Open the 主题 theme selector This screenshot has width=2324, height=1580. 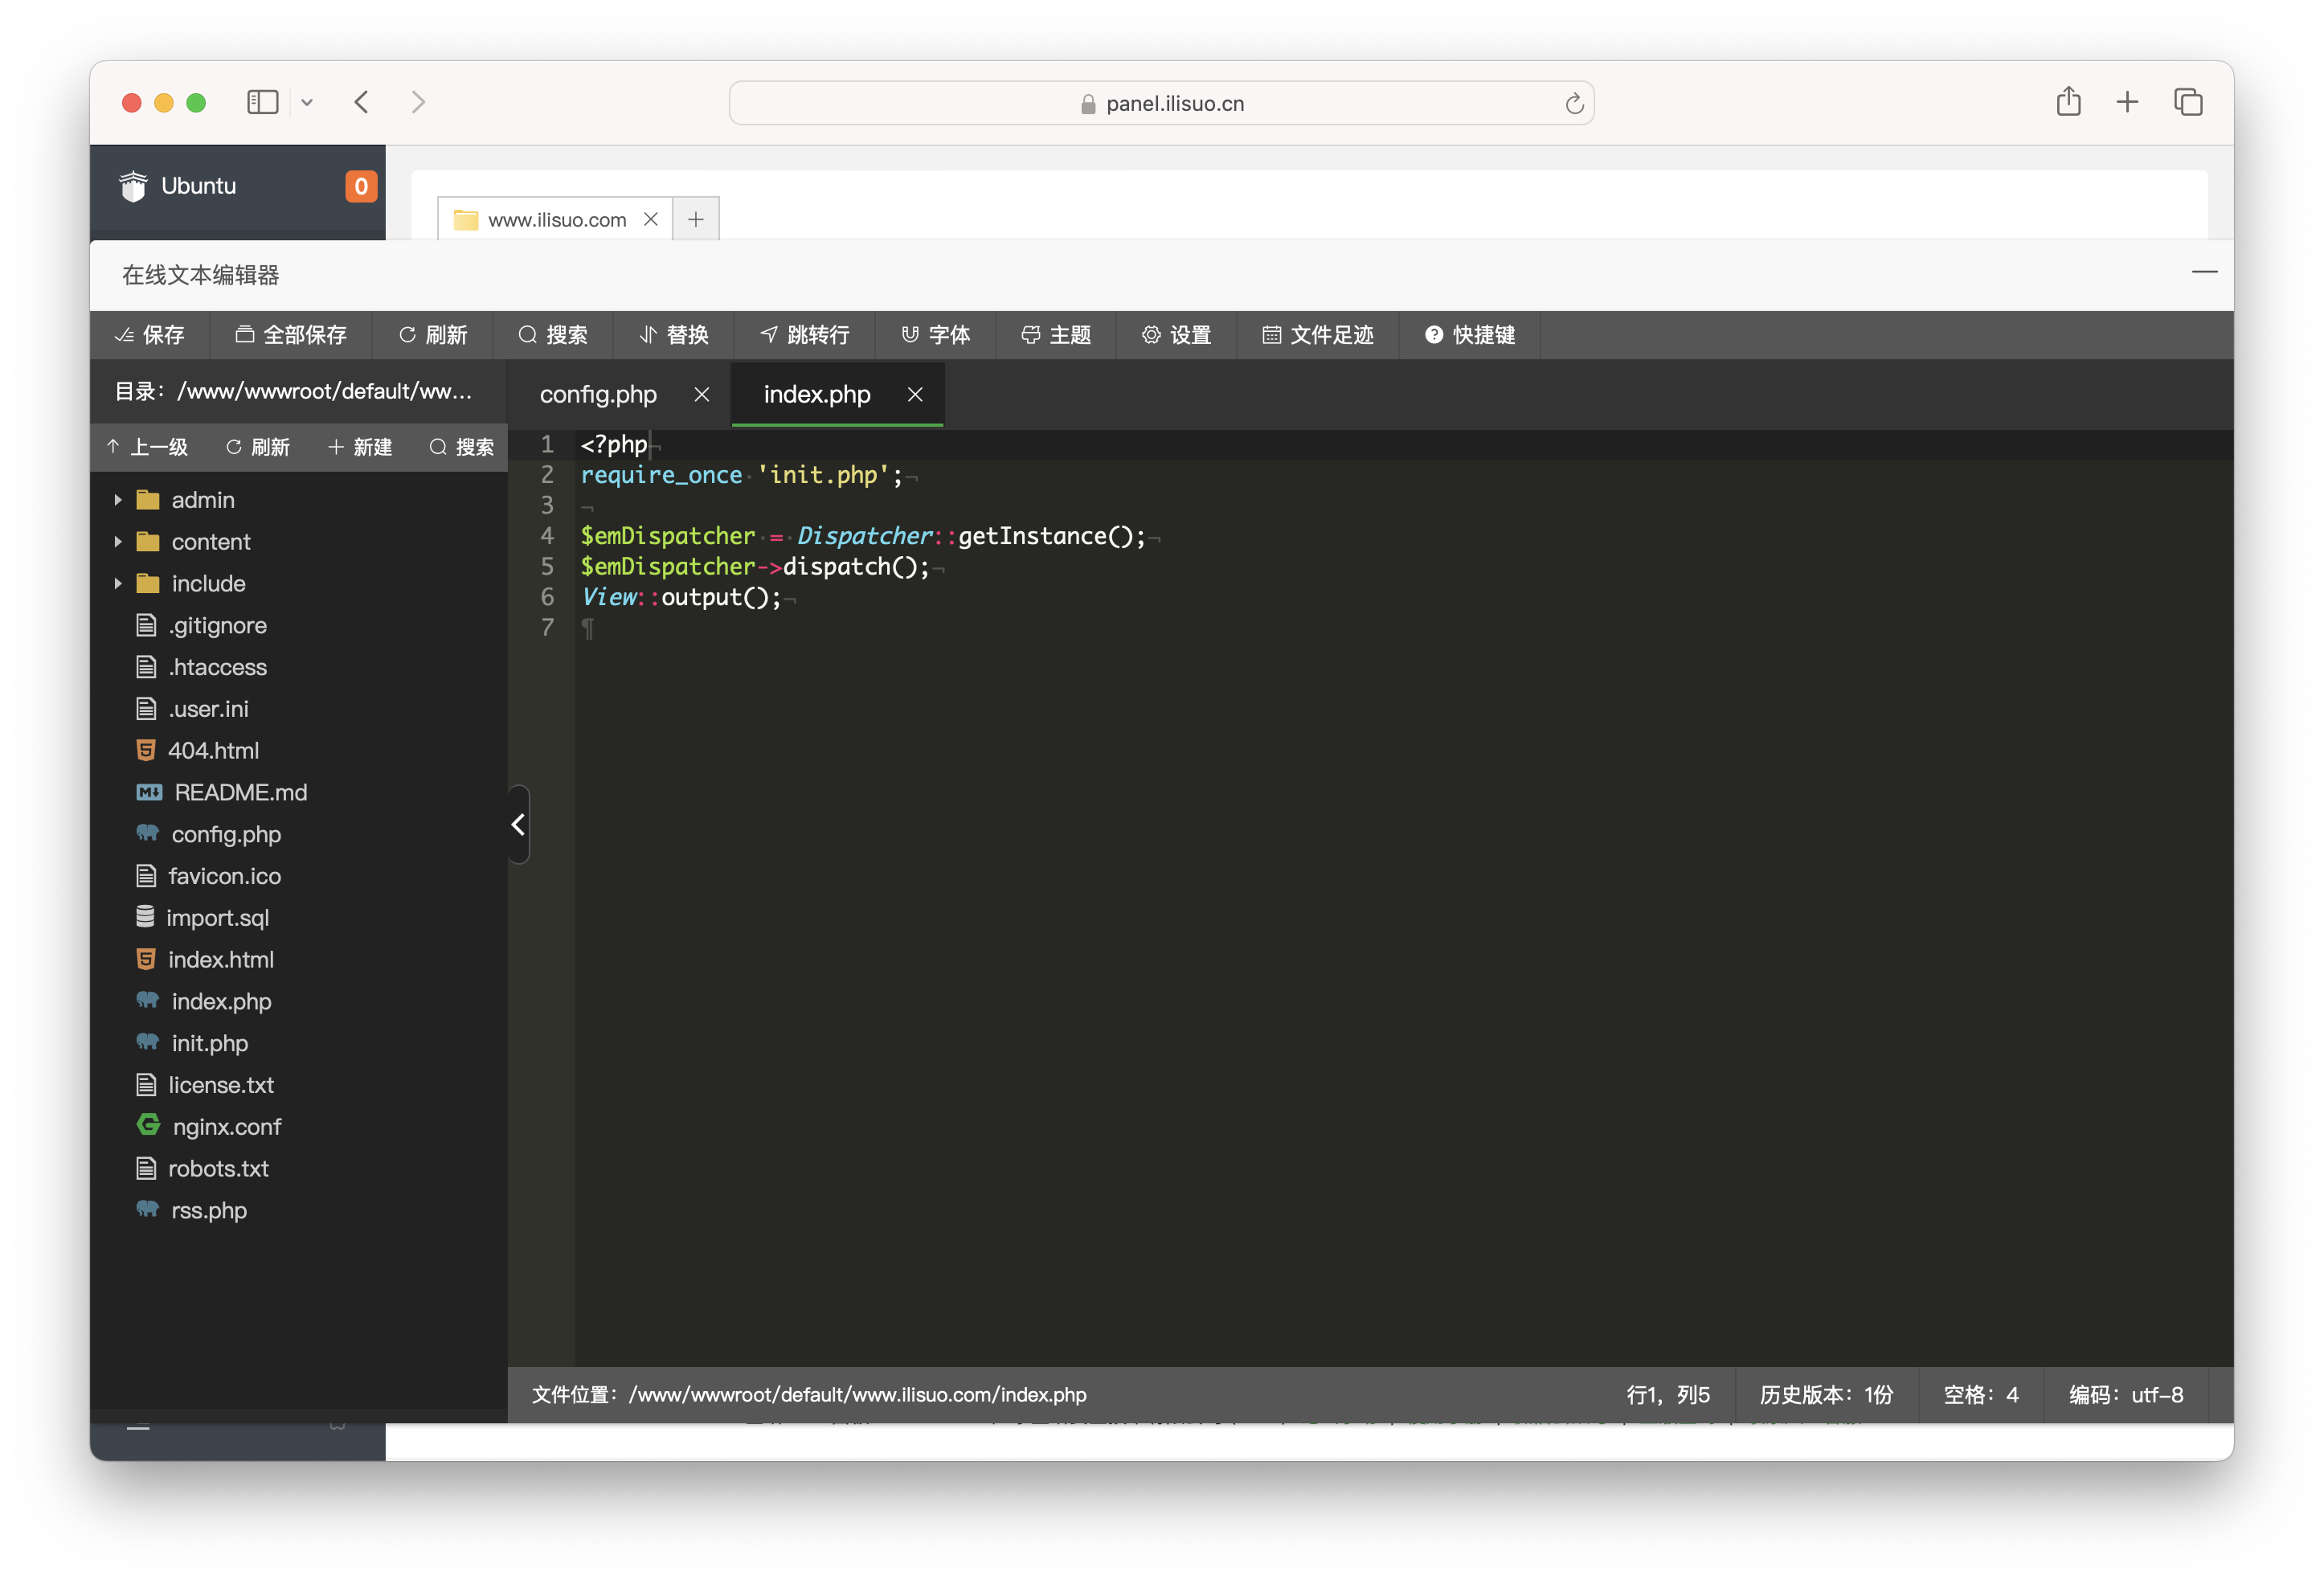1056,335
